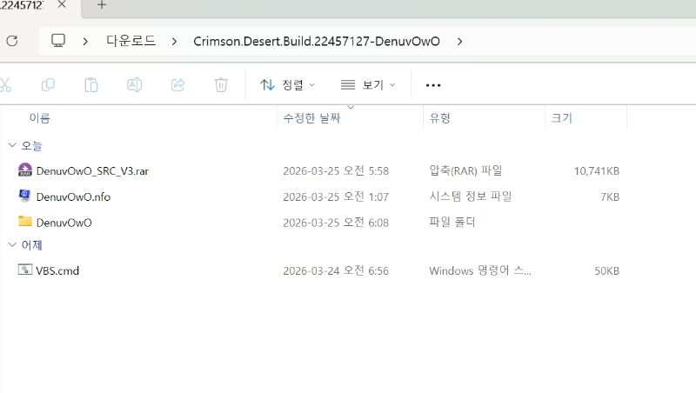Open the 정렬 sort dropdown
This screenshot has width=696, height=393.
coord(287,84)
